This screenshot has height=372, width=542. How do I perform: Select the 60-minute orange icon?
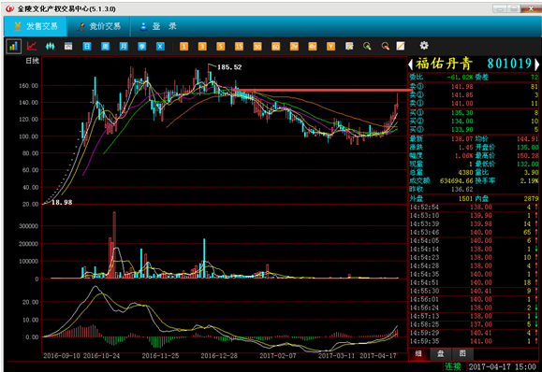point(275,46)
